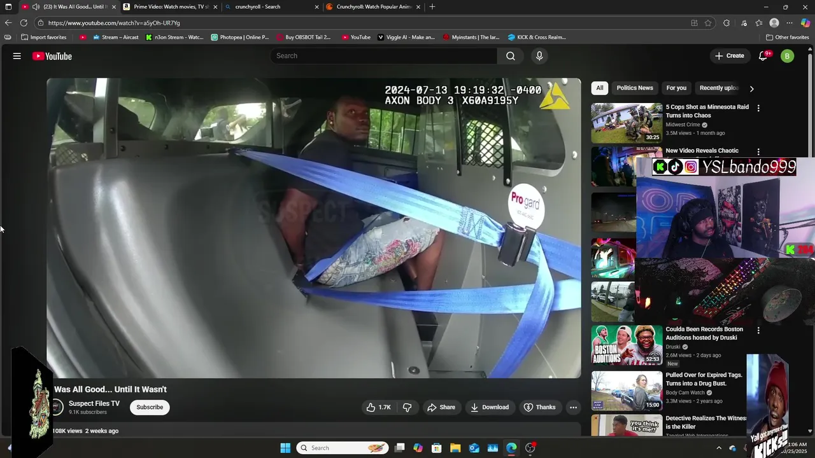Click the Edge browser taskbar icon
The height and width of the screenshot is (458, 815).
[x=511, y=448]
